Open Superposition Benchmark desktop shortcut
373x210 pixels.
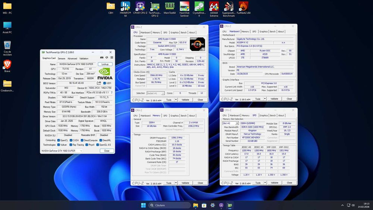(x=229, y=9)
